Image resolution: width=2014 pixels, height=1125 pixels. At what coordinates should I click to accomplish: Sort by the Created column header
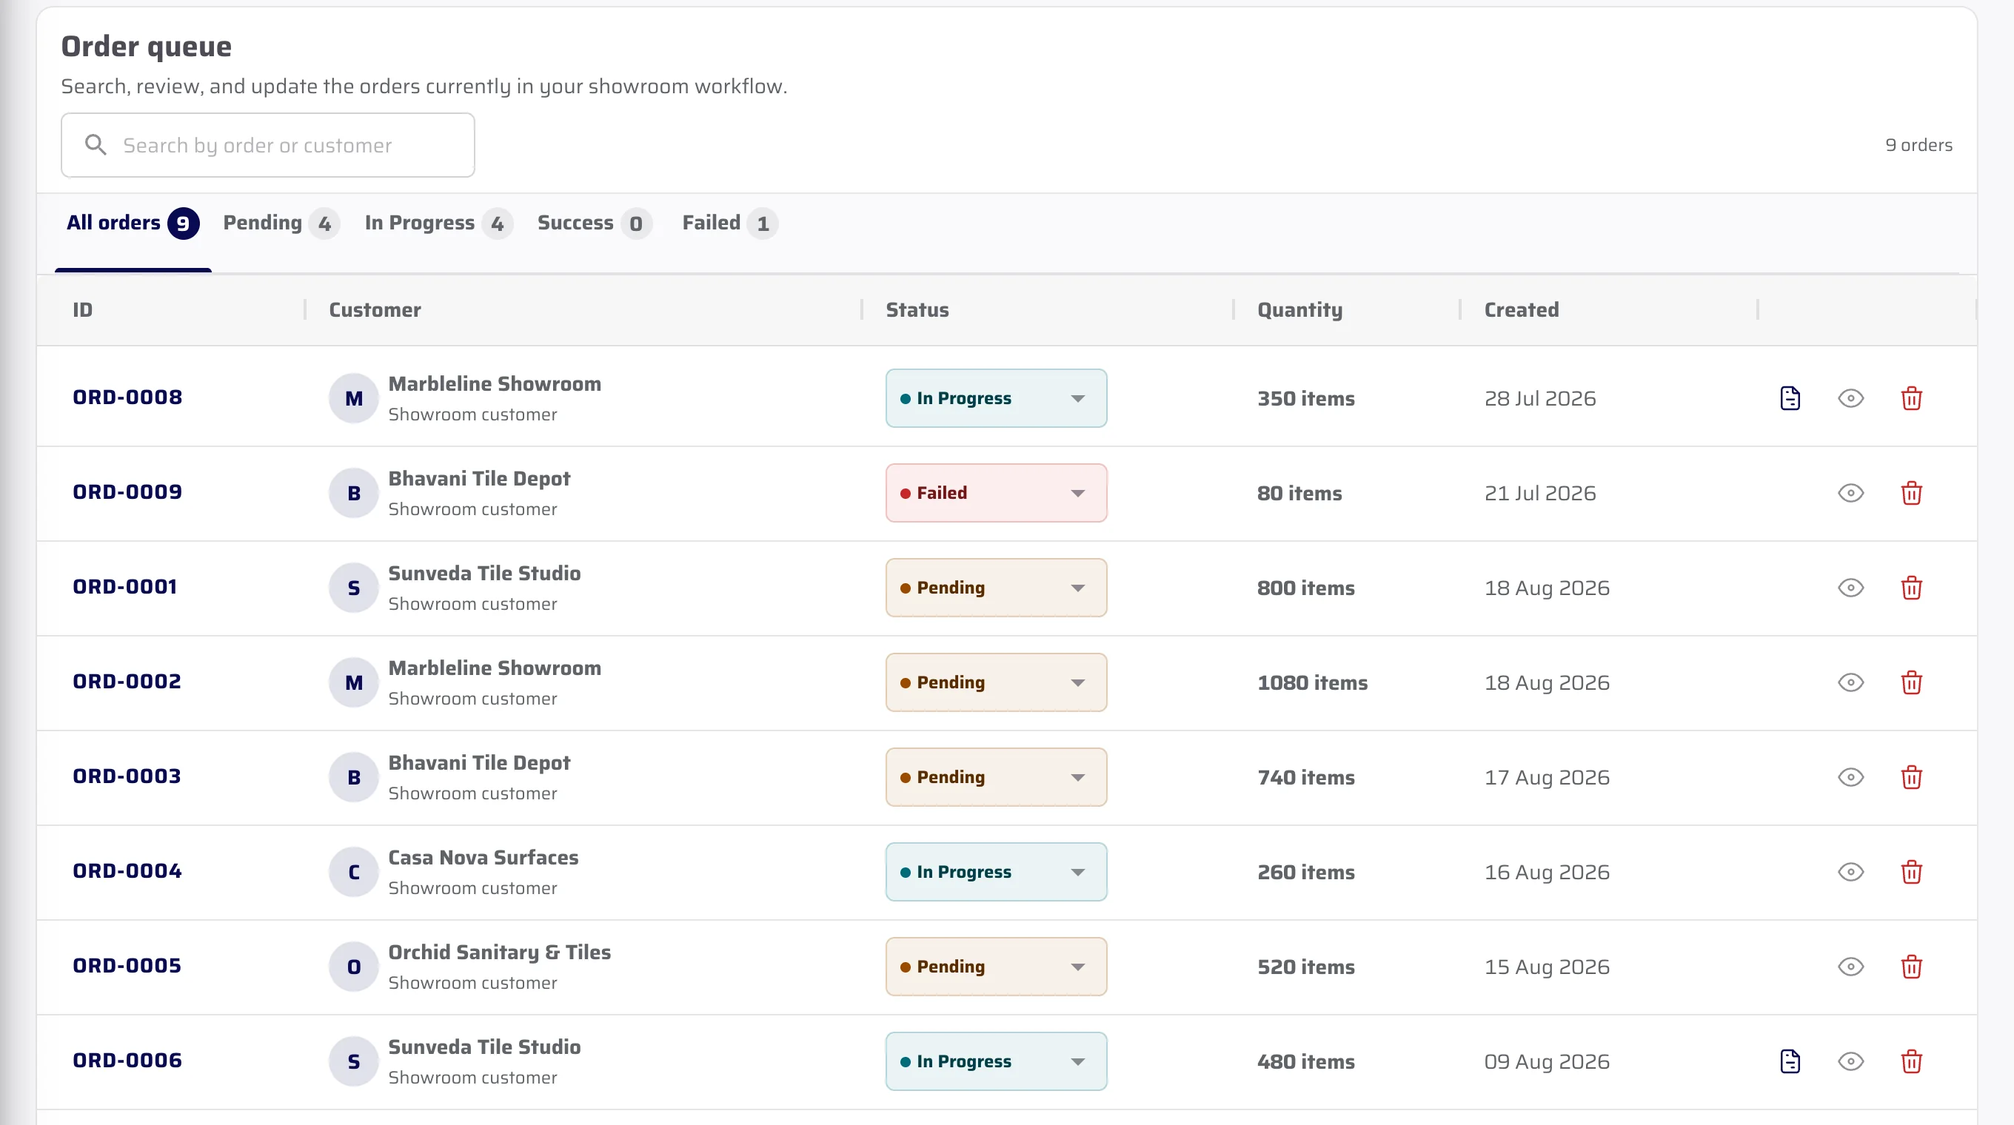tap(1522, 309)
